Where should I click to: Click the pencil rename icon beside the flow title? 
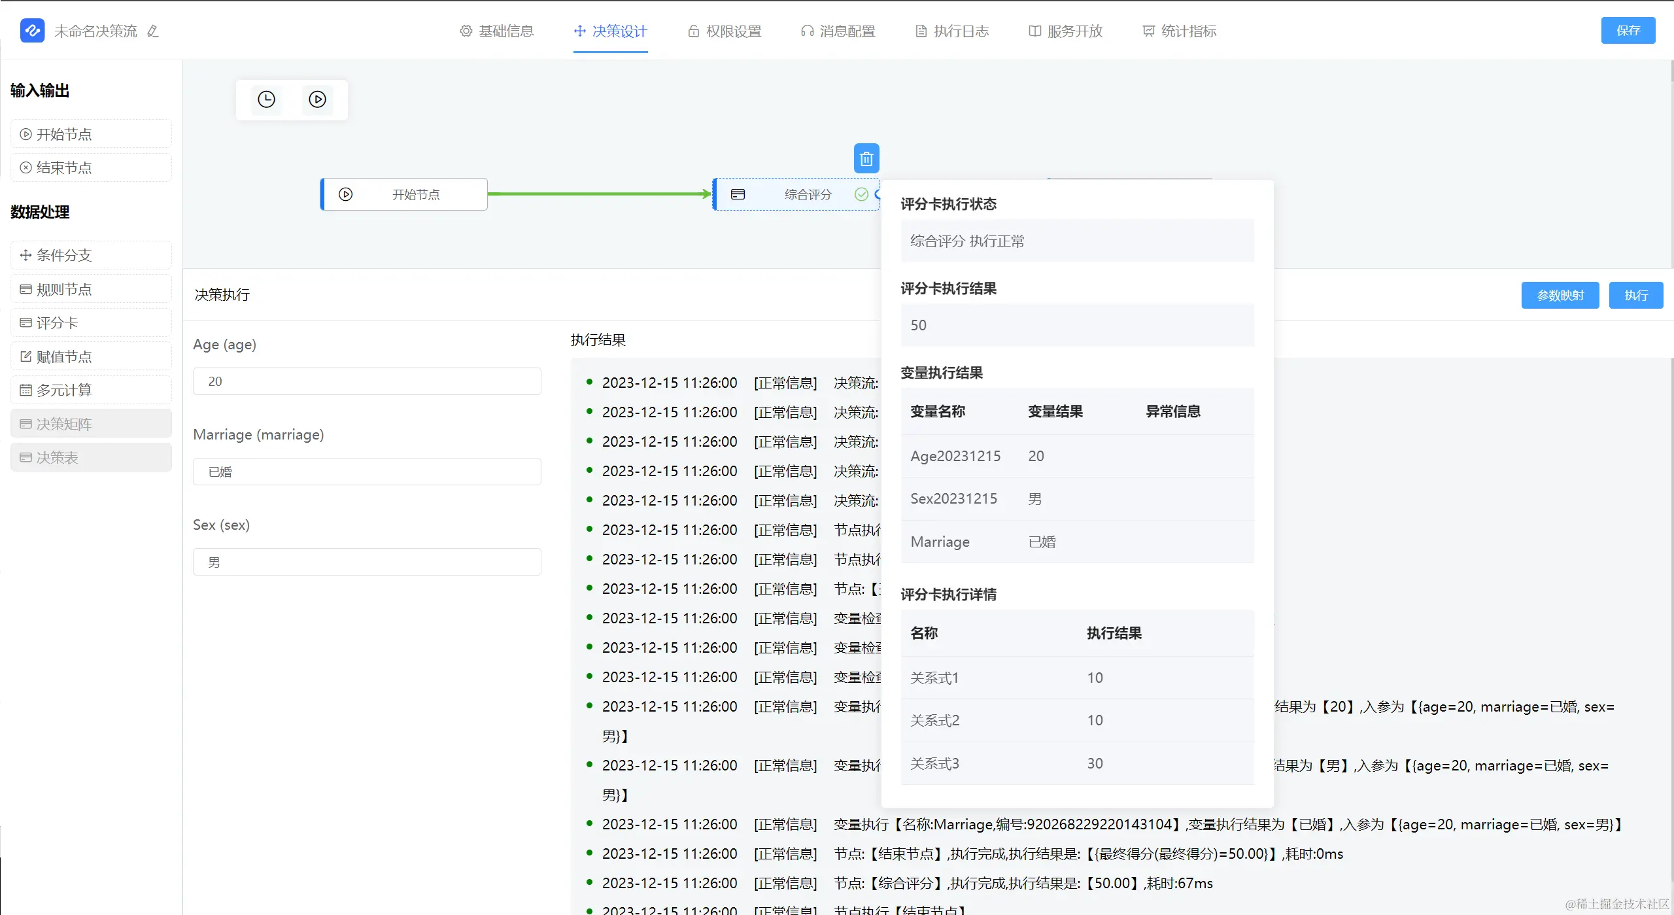pyautogui.click(x=153, y=31)
